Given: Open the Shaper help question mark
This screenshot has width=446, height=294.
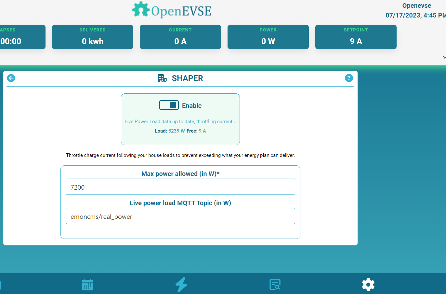Looking at the screenshot, I should (349, 78).
